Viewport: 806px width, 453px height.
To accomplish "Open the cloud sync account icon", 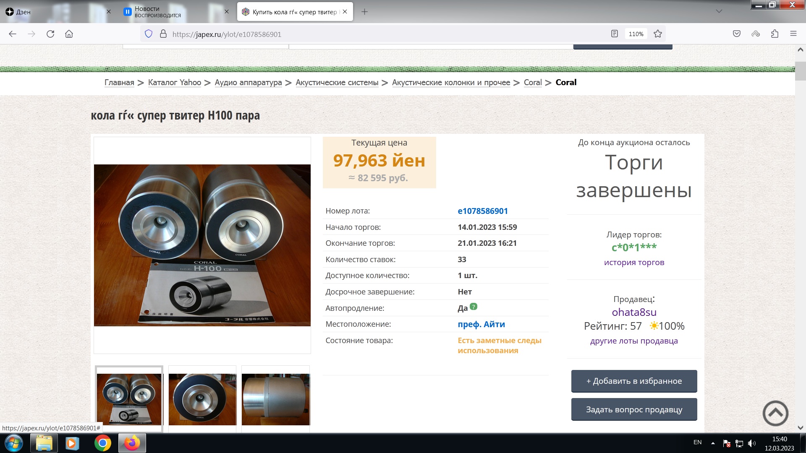I will pos(756,34).
